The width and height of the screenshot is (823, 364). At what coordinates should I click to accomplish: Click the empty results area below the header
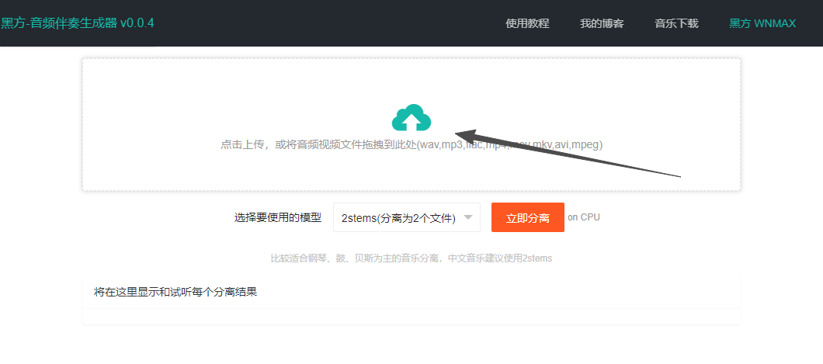pyautogui.click(x=411, y=317)
